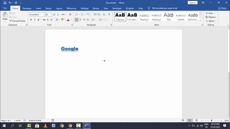Switch to the Layout tab

pyautogui.click(x=59, y=8)
